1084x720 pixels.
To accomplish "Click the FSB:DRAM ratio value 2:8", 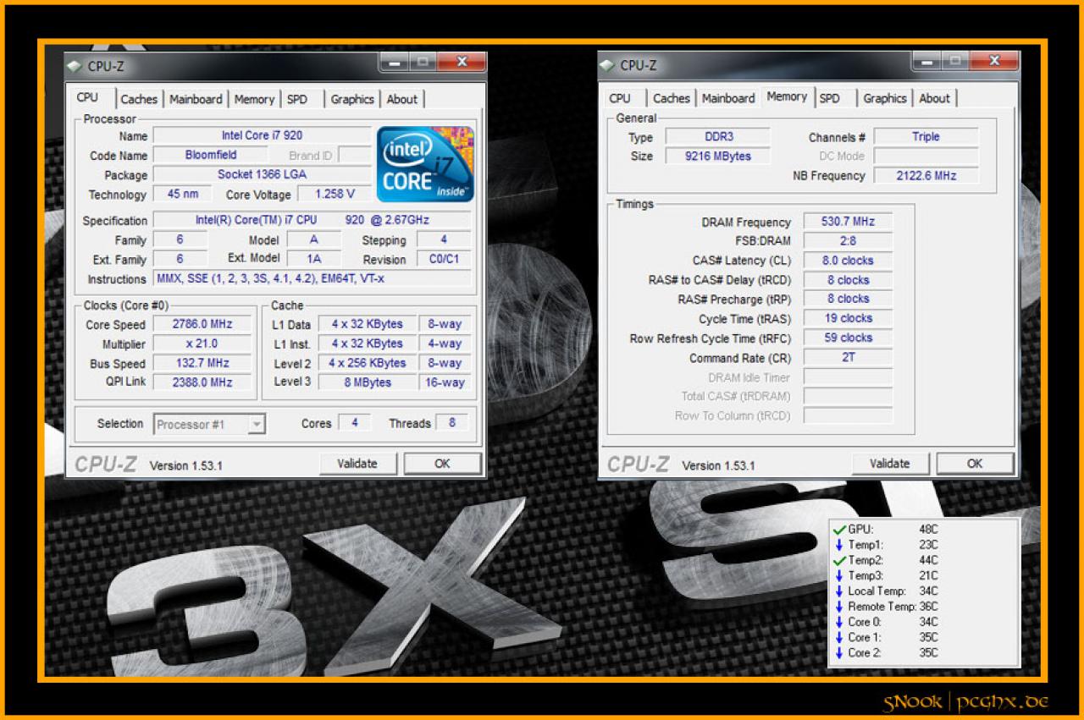I will [848, 241].
